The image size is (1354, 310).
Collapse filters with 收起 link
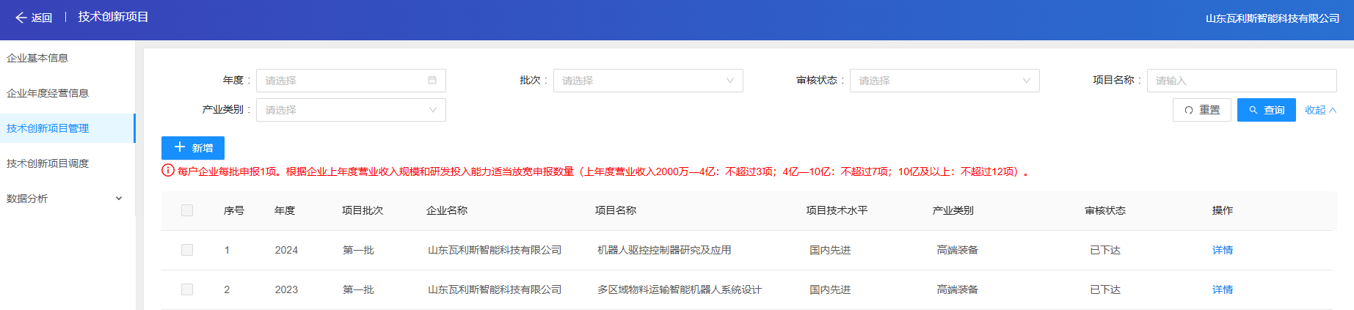tap(1320, 110)
